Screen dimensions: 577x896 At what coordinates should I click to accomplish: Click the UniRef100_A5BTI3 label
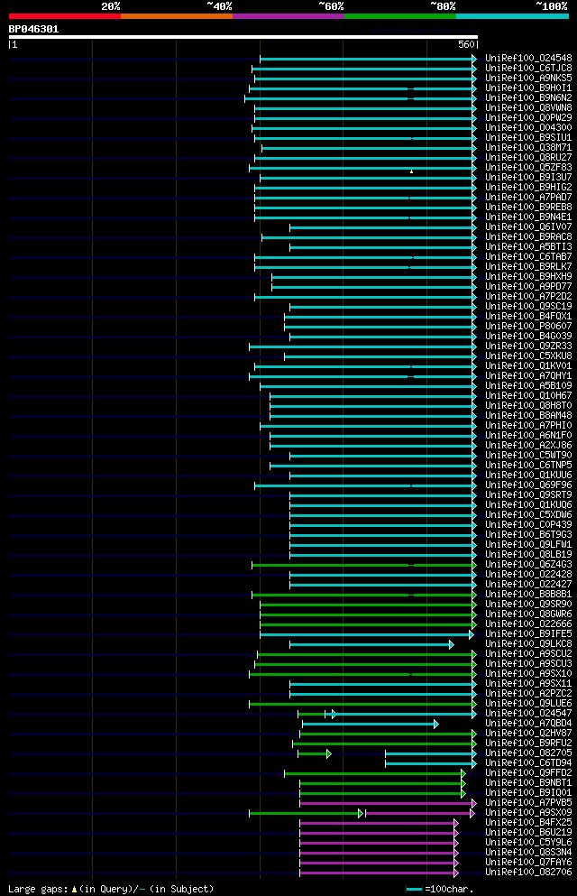point(528,247)
